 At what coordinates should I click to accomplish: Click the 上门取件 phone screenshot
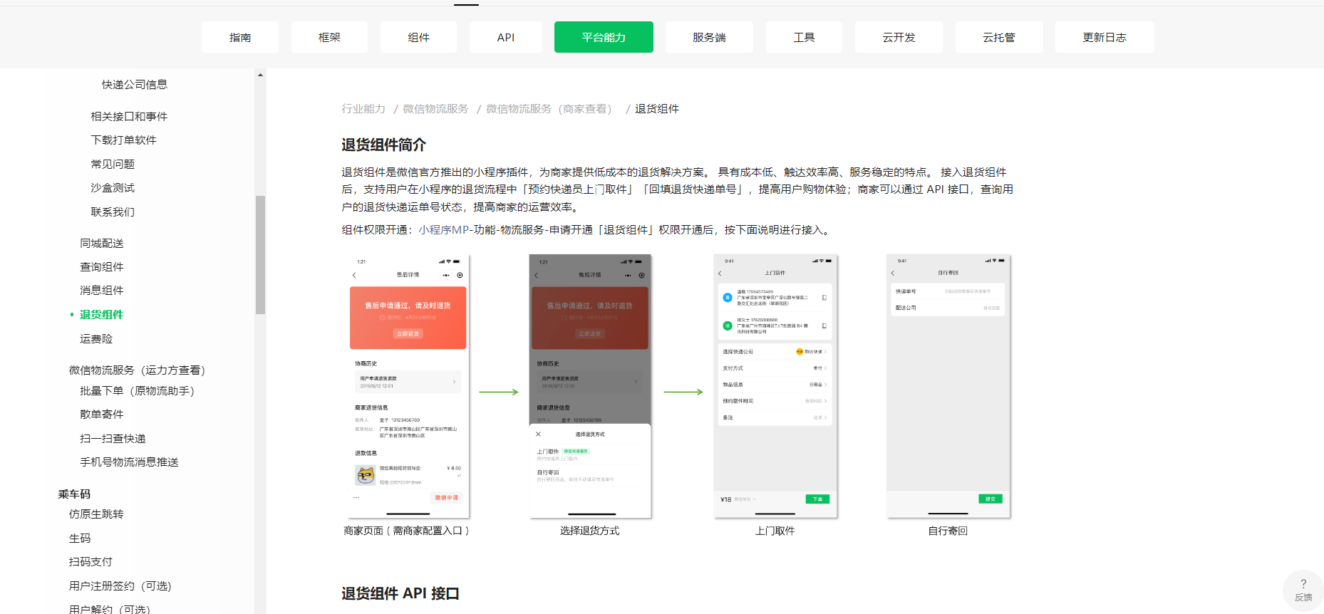tap(775, 387)
